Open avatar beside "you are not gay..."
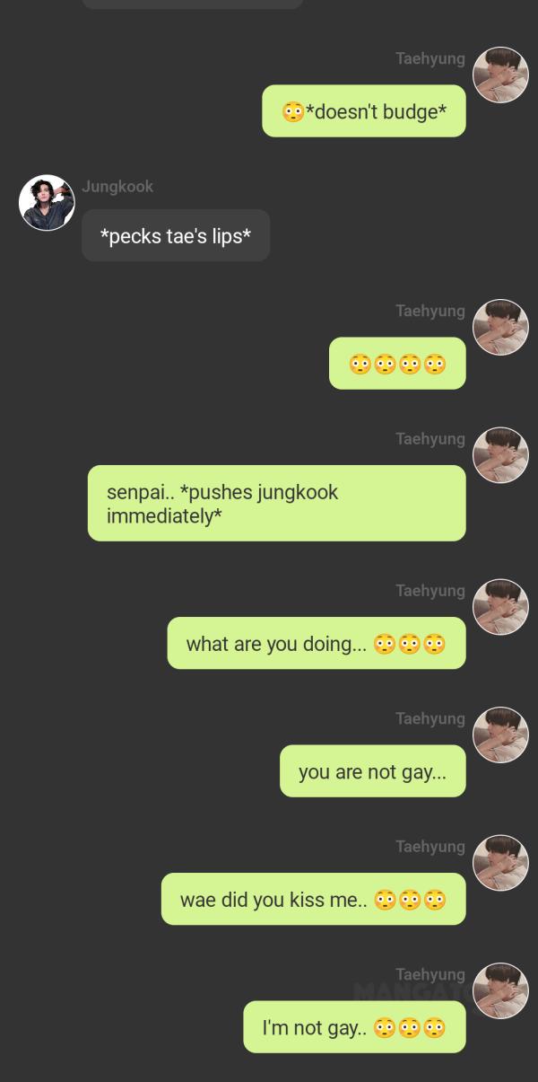 [500, 735]
